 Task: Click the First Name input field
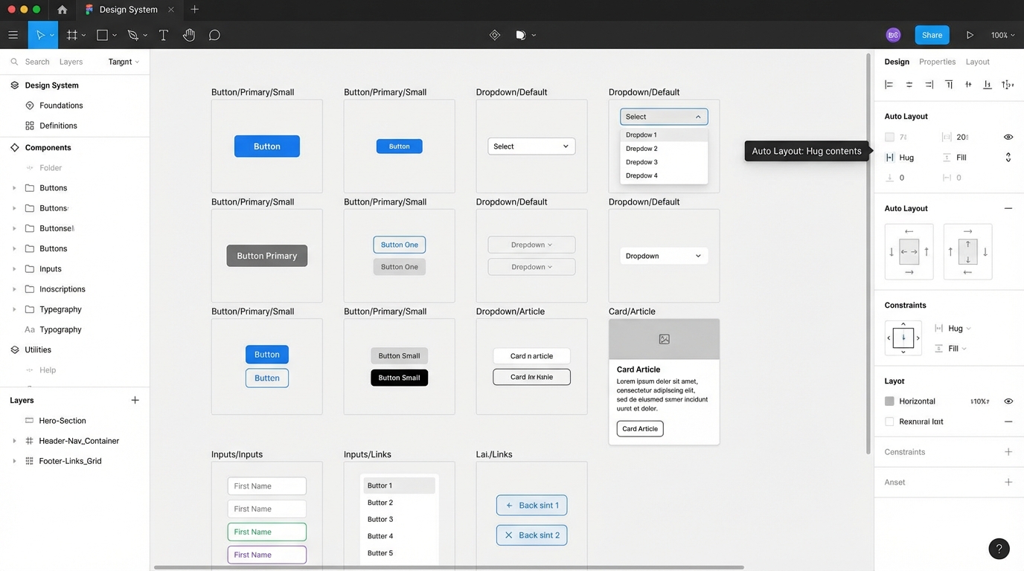[266, 485]
